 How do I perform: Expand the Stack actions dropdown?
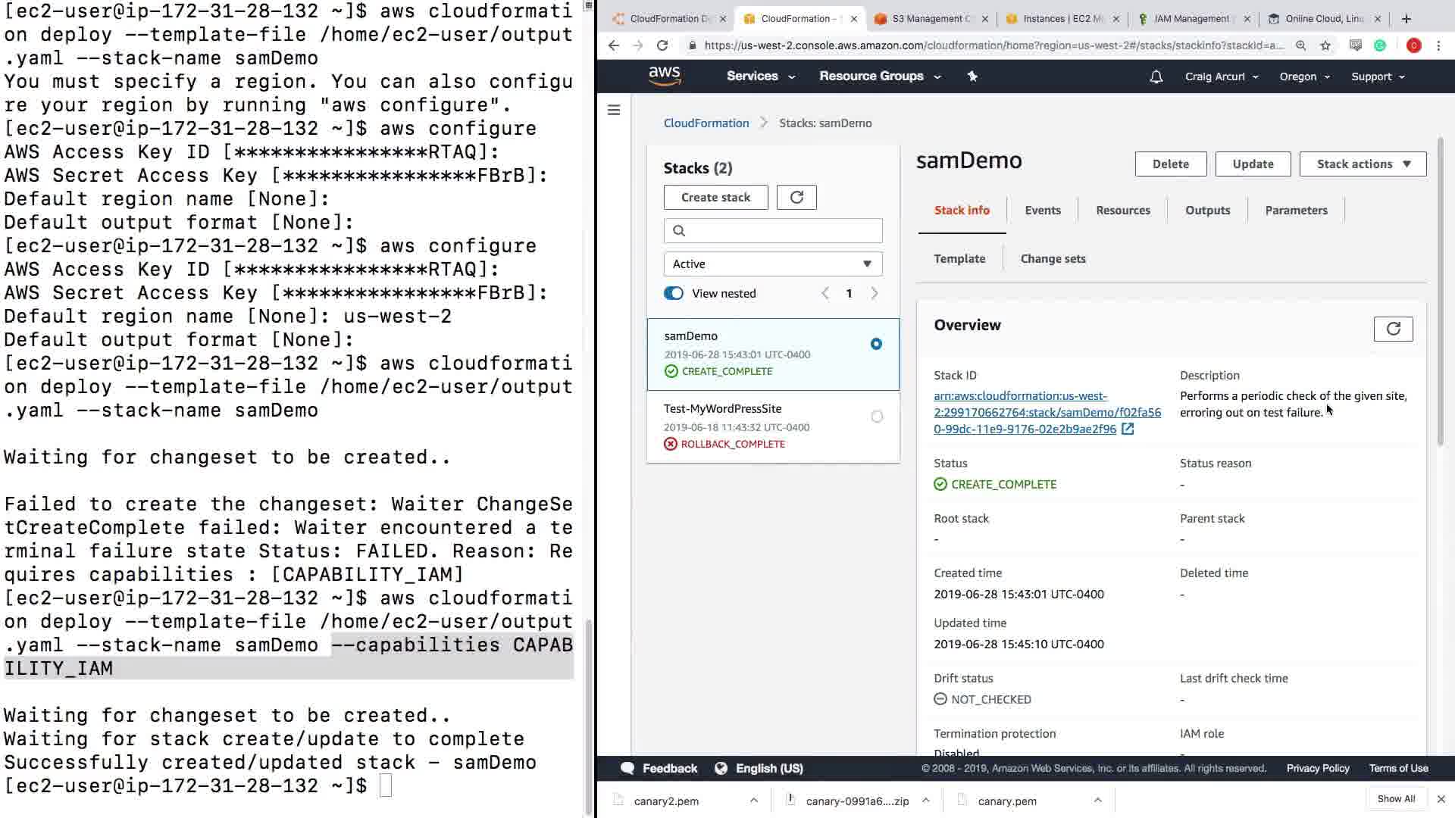click(1363, 164)
